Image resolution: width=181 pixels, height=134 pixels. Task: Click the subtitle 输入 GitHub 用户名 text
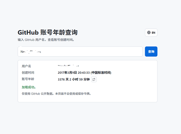point(46,40)
